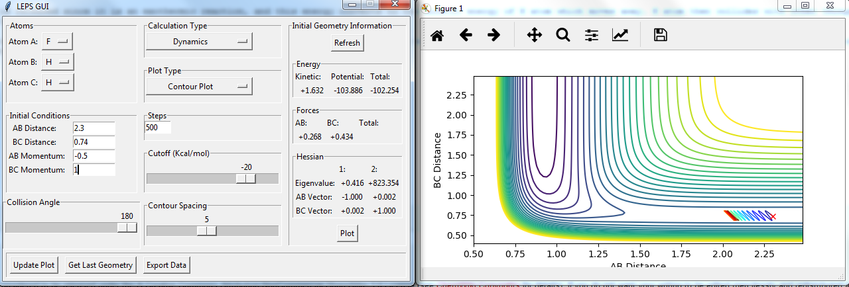Activate the Zoom magnifier tool
The image size is (849, 287).
(563, 36)
